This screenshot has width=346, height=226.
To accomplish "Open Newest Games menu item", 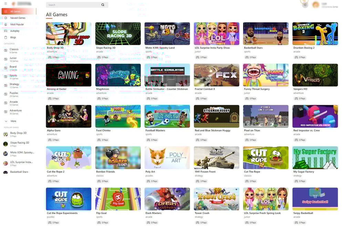I will click(19, 18).
